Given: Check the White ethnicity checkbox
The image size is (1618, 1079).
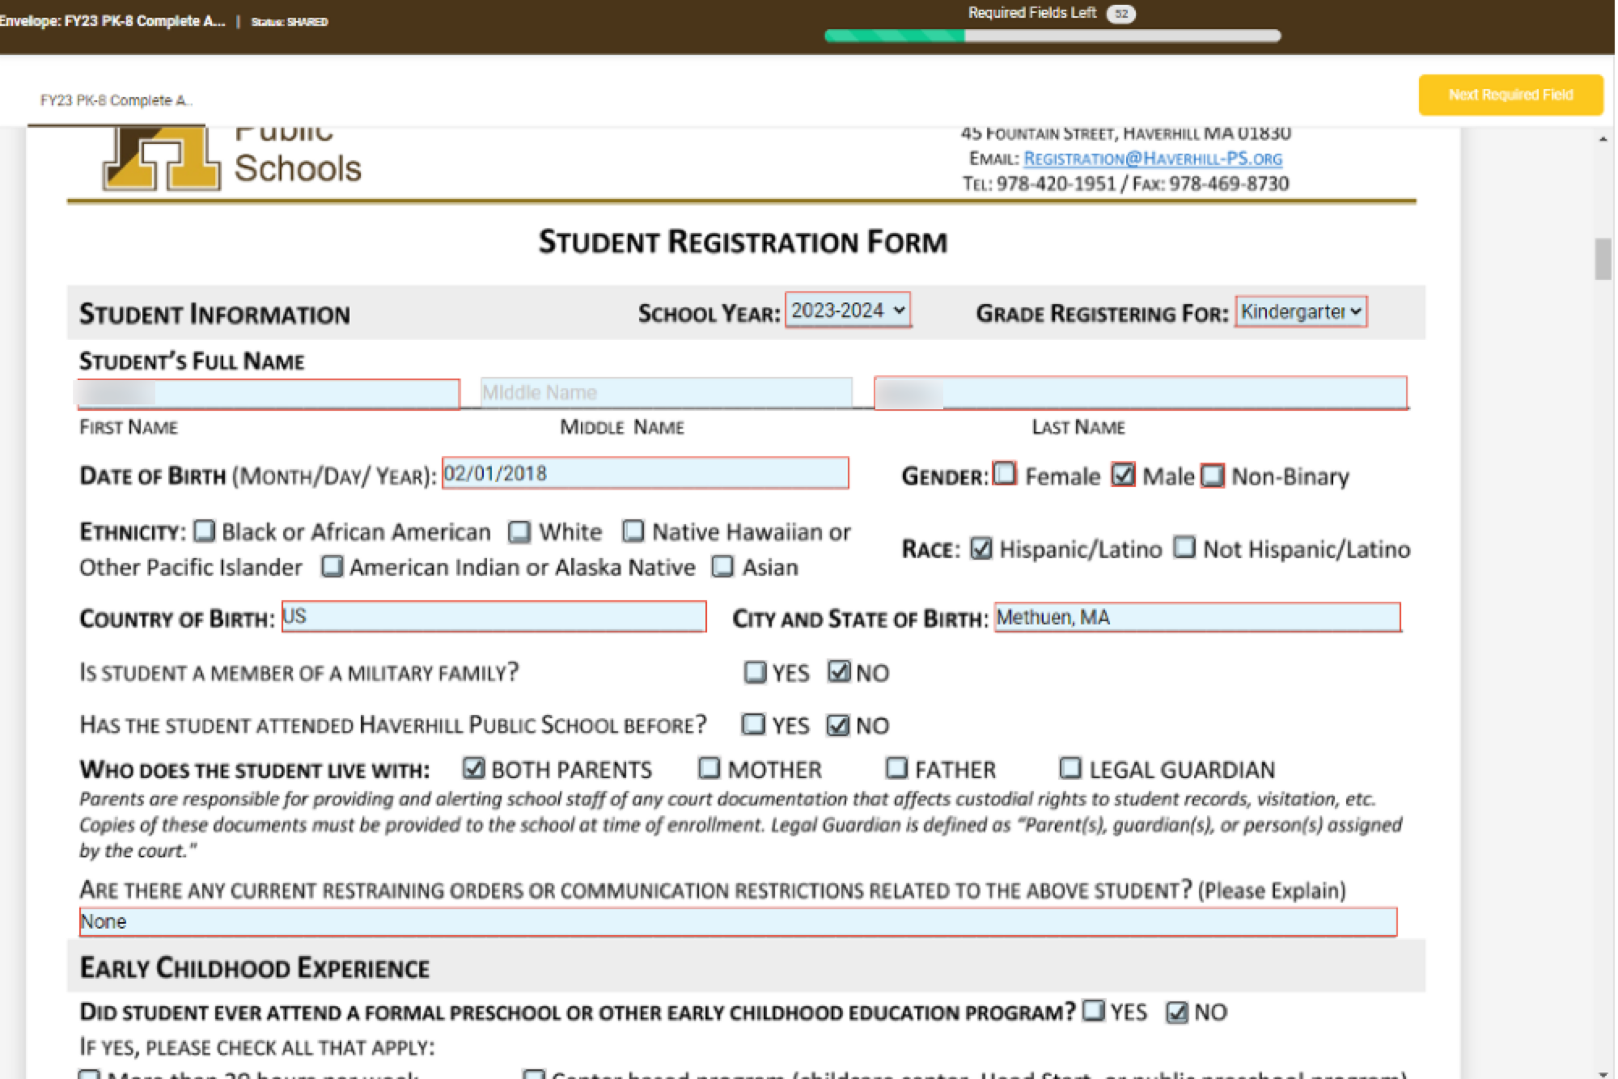Looking at the screenshot, I should (x=519, y=531).
